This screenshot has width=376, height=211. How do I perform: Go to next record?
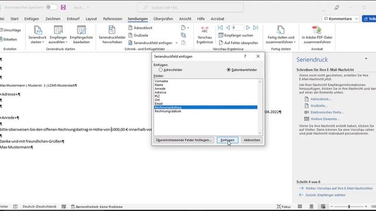pos(248,28)
